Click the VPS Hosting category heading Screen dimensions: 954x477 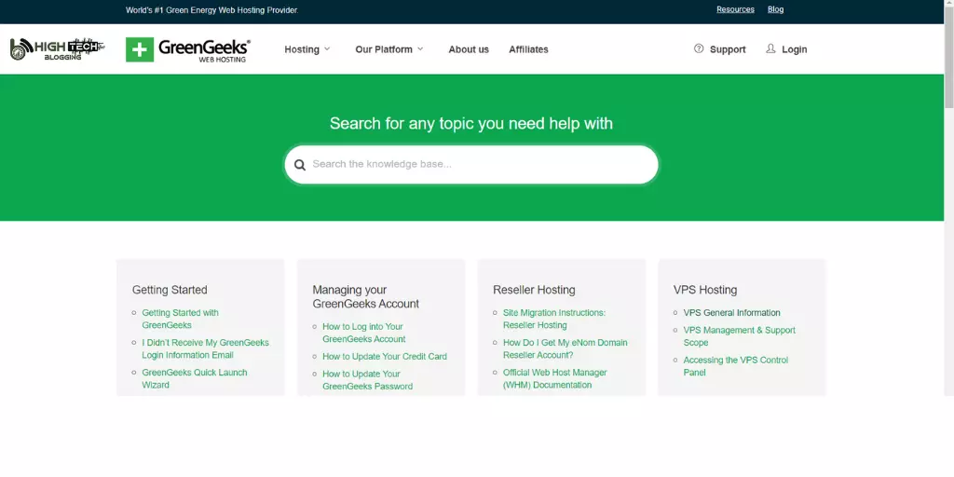[x=705, y=291]
